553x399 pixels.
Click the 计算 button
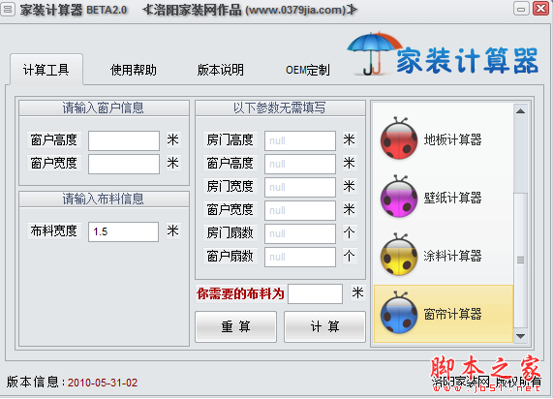[324, 326]
